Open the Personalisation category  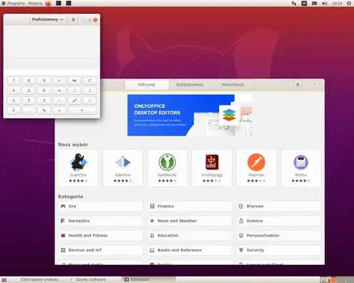[x=279, y=236]
